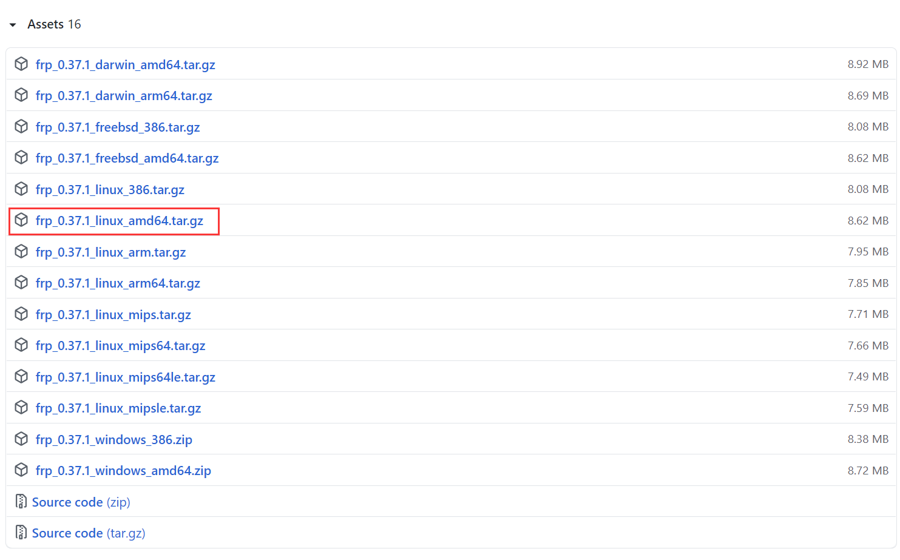Click package icon beside frp_0.37.1_freebsd_amd64.tar.gz

(x=21, y=158)
